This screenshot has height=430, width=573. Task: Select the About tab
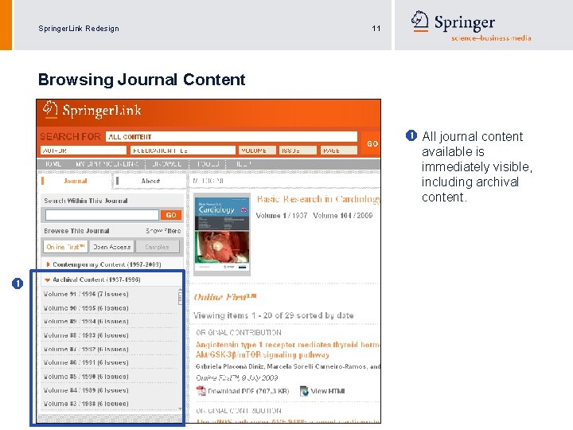(150, 181)
